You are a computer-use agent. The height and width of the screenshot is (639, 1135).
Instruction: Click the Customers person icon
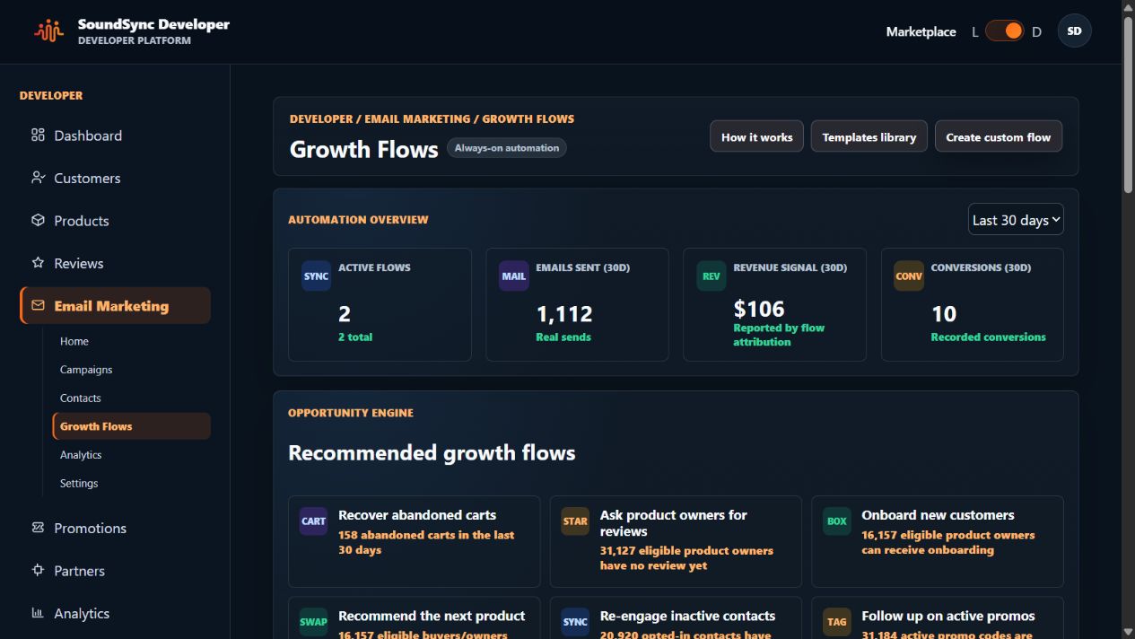38,178
